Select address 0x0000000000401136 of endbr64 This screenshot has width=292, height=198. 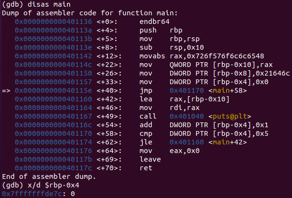pyautogui.click(x=54, y=22)
